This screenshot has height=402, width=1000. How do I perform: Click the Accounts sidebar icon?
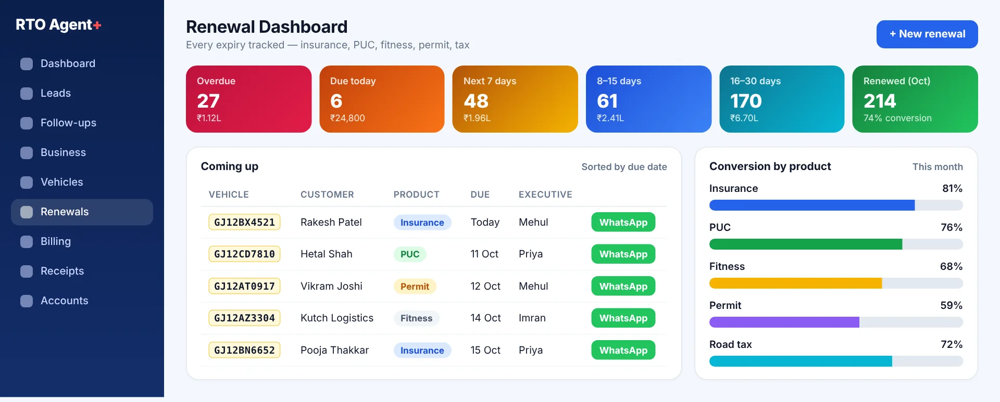[27, 301]
